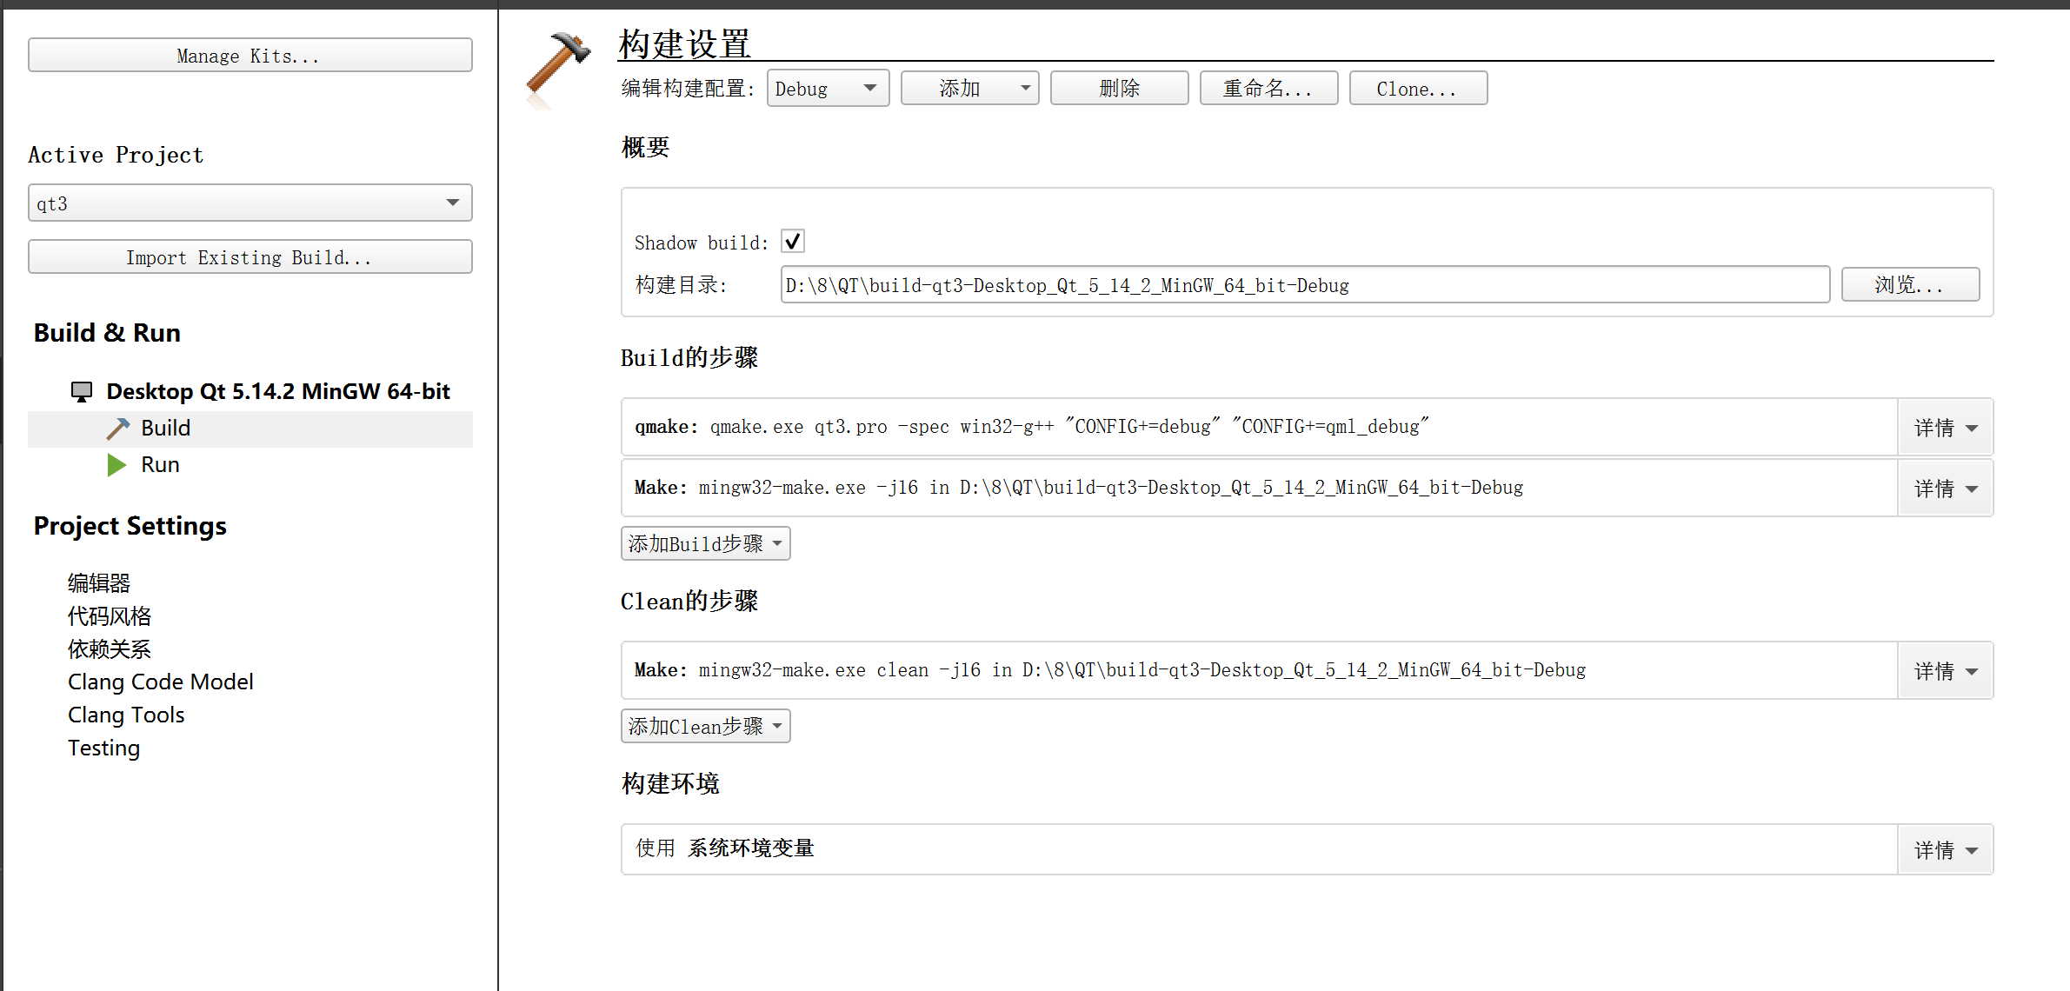This screenshot has height=991, width=2070.
Task: Open the Debug build configuration dropdown
Action: [827, 89]
